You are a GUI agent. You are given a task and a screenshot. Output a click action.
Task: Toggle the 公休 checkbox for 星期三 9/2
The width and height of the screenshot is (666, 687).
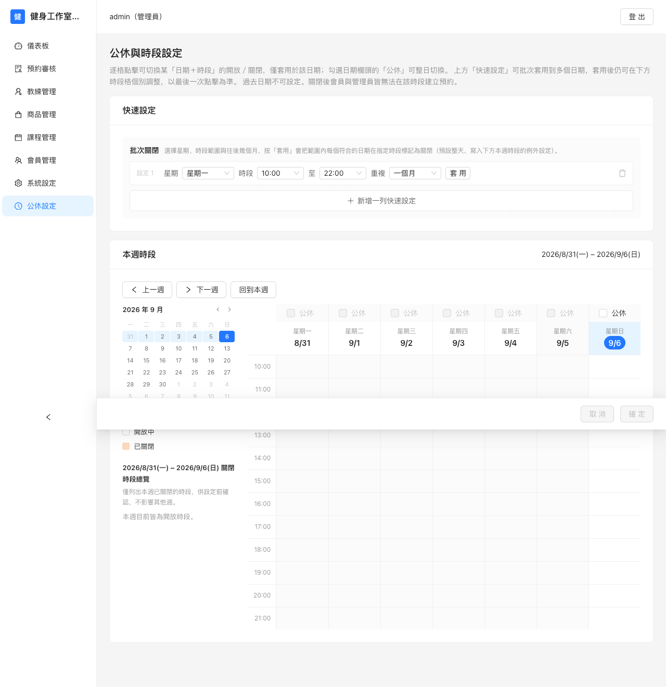point(395,313)
